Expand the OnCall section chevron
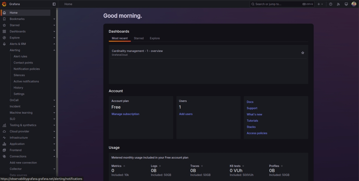359x181 pixels. [x=54, y=100]
